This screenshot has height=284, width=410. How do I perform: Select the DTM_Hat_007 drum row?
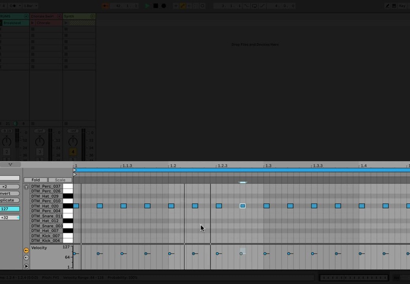point(46,231)
